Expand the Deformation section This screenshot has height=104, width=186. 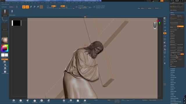[173, 83]
